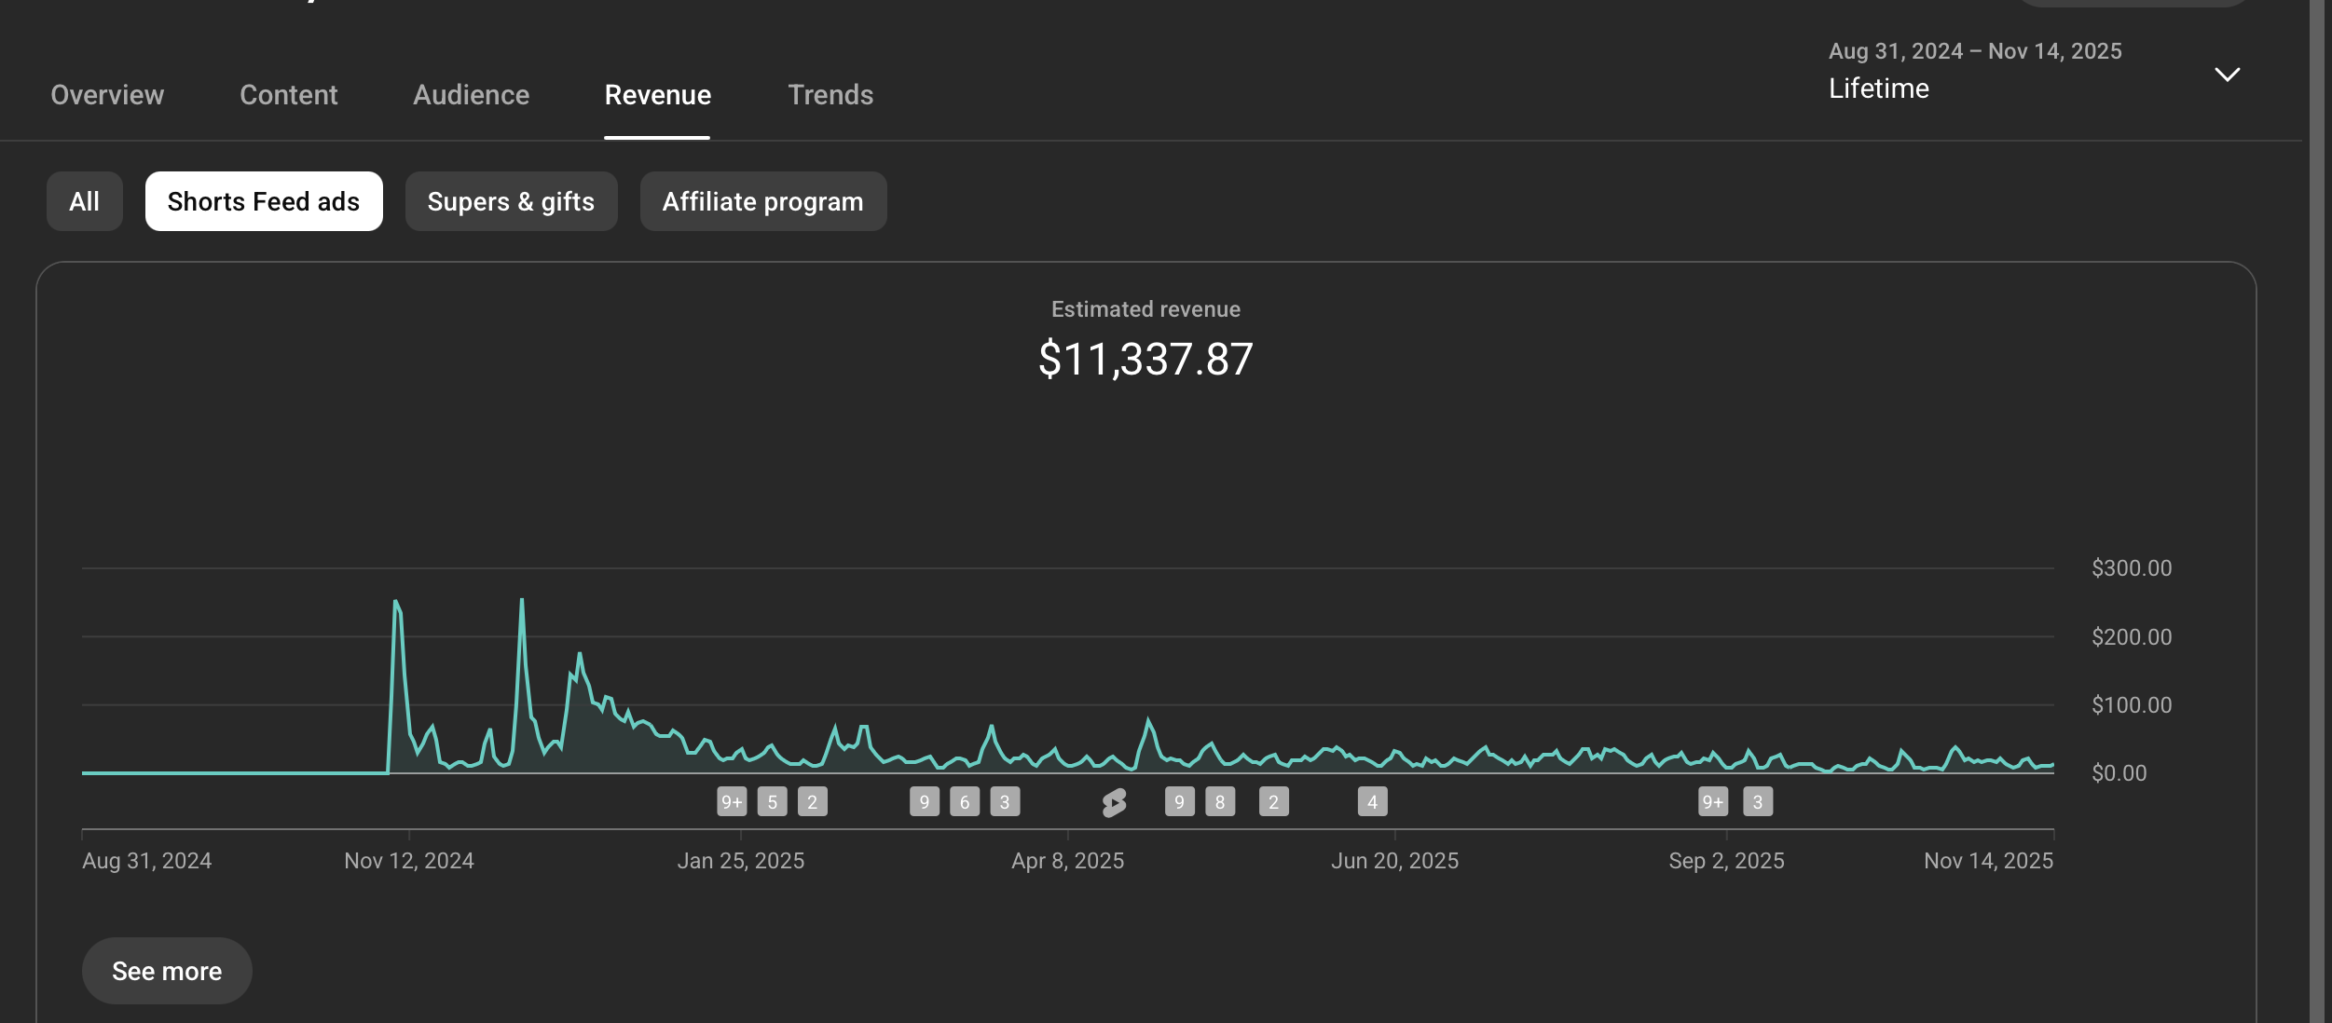The height and width of the screenshot is (1023, 2332).
Task: Switch to the Overview tab
Action: (107, 95)
